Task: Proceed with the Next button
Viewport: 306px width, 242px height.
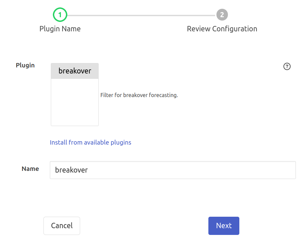Action: pyautogui.click(x=224, y=225)
